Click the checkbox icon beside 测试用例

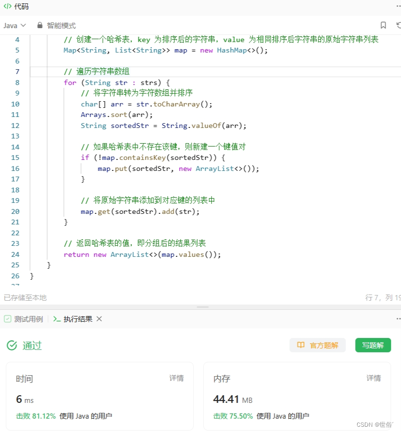pos(7,319)
